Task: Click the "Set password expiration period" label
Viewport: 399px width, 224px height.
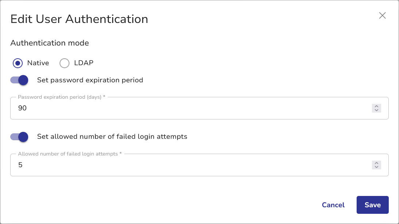Action: (90, 80)
